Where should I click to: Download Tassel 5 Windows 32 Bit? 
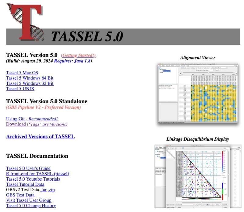30,83
